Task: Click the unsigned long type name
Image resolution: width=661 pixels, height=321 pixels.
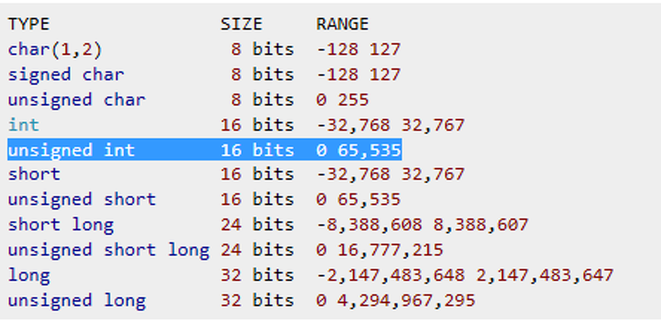Action: (76, 300)
